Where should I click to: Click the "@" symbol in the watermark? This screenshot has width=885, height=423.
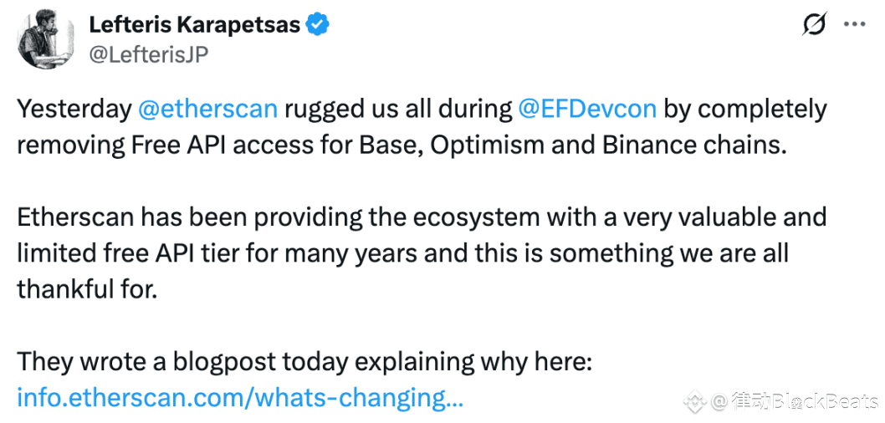[x=719, y=402]
